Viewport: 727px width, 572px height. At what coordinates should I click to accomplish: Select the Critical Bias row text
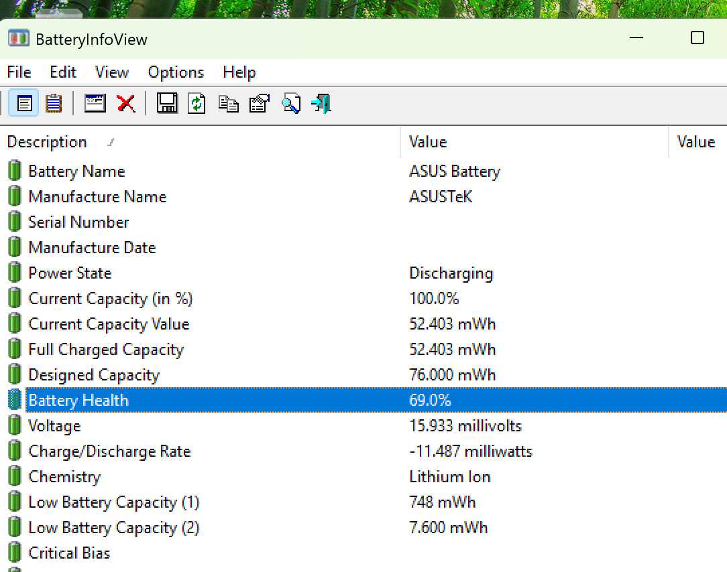(x=69, y=553)
